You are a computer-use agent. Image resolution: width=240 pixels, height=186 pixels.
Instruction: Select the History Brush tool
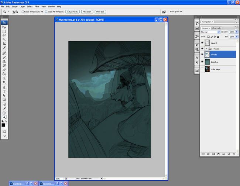(4, 66)
